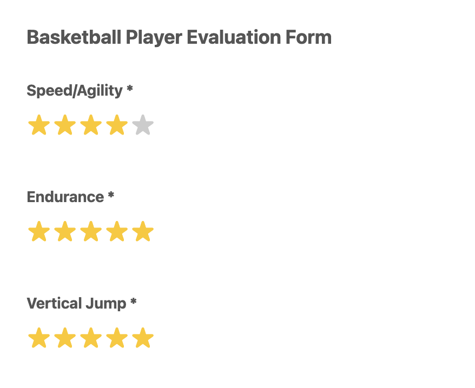The image size is (475, 388).
Task: Select the fourth star under Endurance
Action: [x=117, y=231]
